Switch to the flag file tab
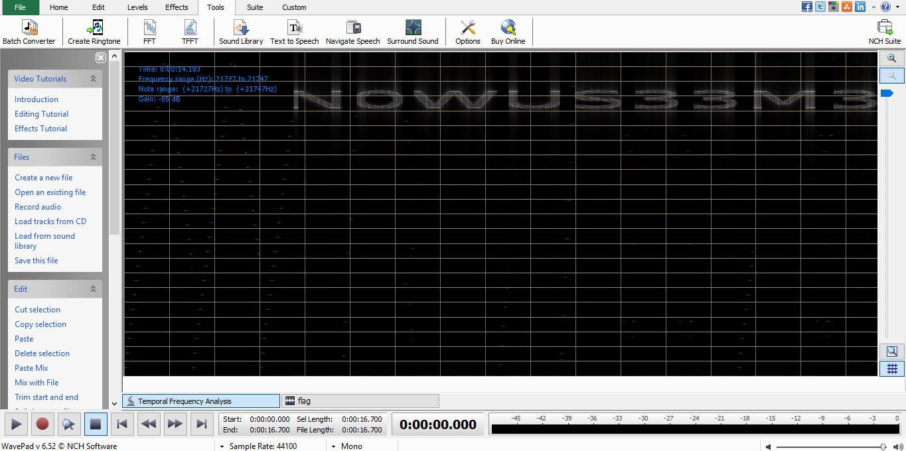 360,401
